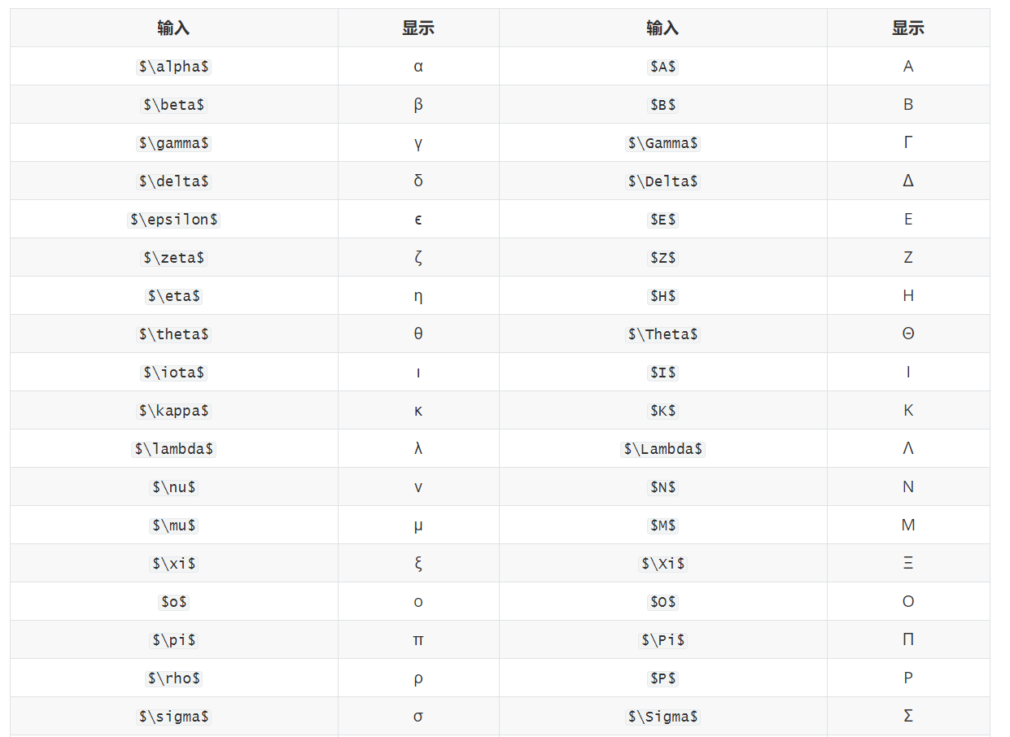
Task: Select the $\Delta$ uppercase input code
Action: pyautogui.click(x=662, y=181)
